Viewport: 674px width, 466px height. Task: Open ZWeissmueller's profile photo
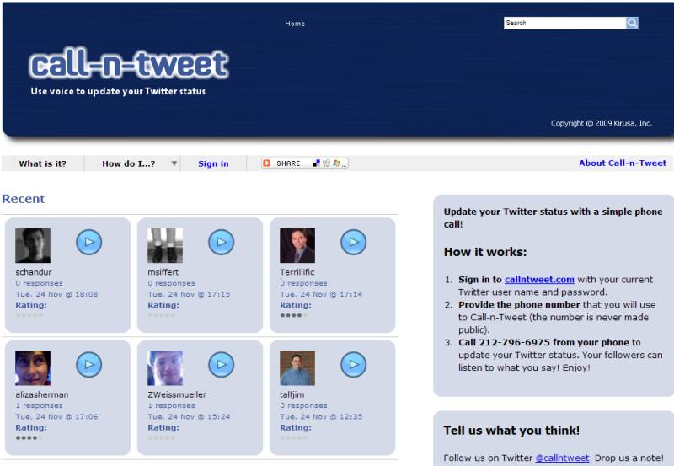[x=165, y=368]
